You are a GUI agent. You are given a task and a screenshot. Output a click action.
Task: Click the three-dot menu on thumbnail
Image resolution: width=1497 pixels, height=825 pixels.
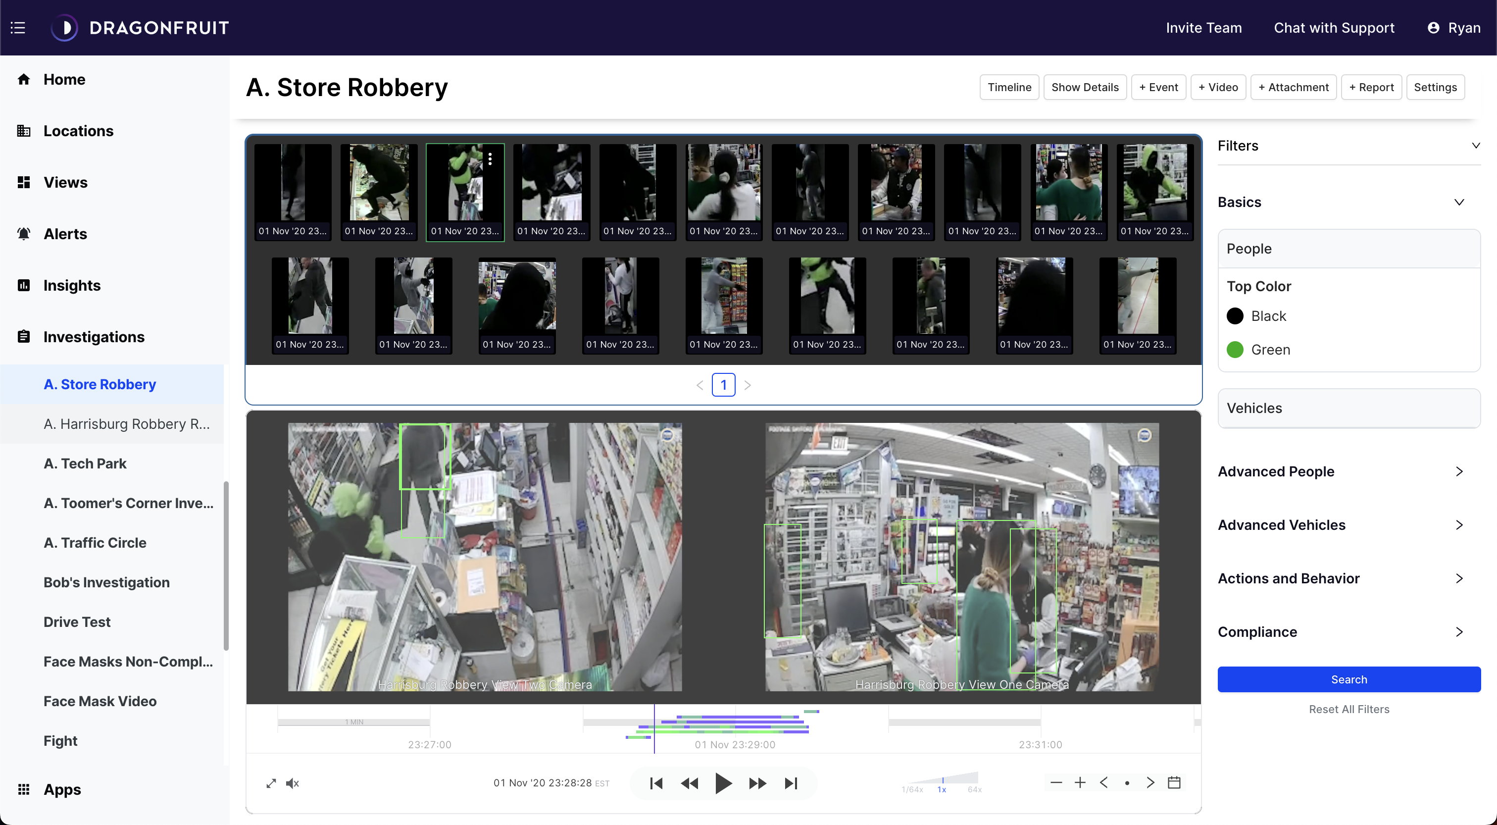point(491,159)
